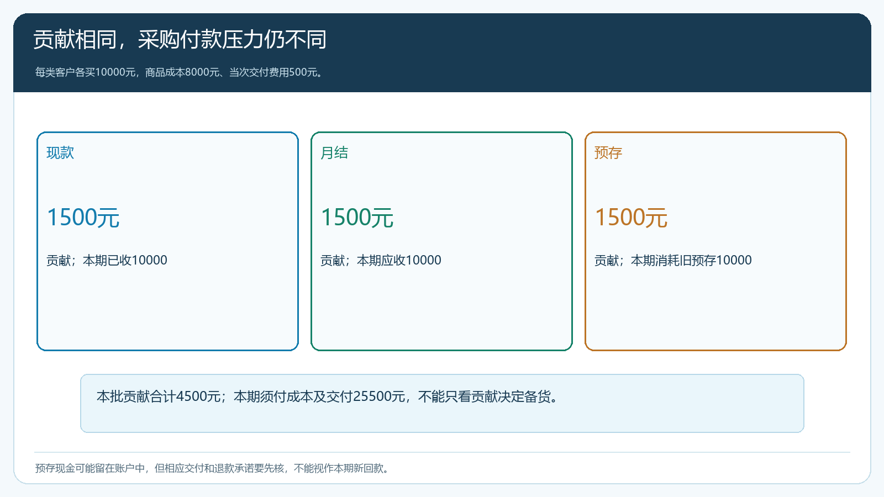
Task: Click the 1500元 value in 预存 card
Action: 631,218
